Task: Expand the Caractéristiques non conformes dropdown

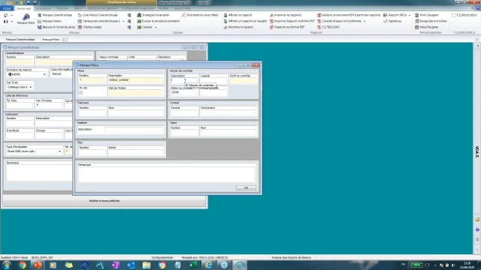Action: coord(365,22)
